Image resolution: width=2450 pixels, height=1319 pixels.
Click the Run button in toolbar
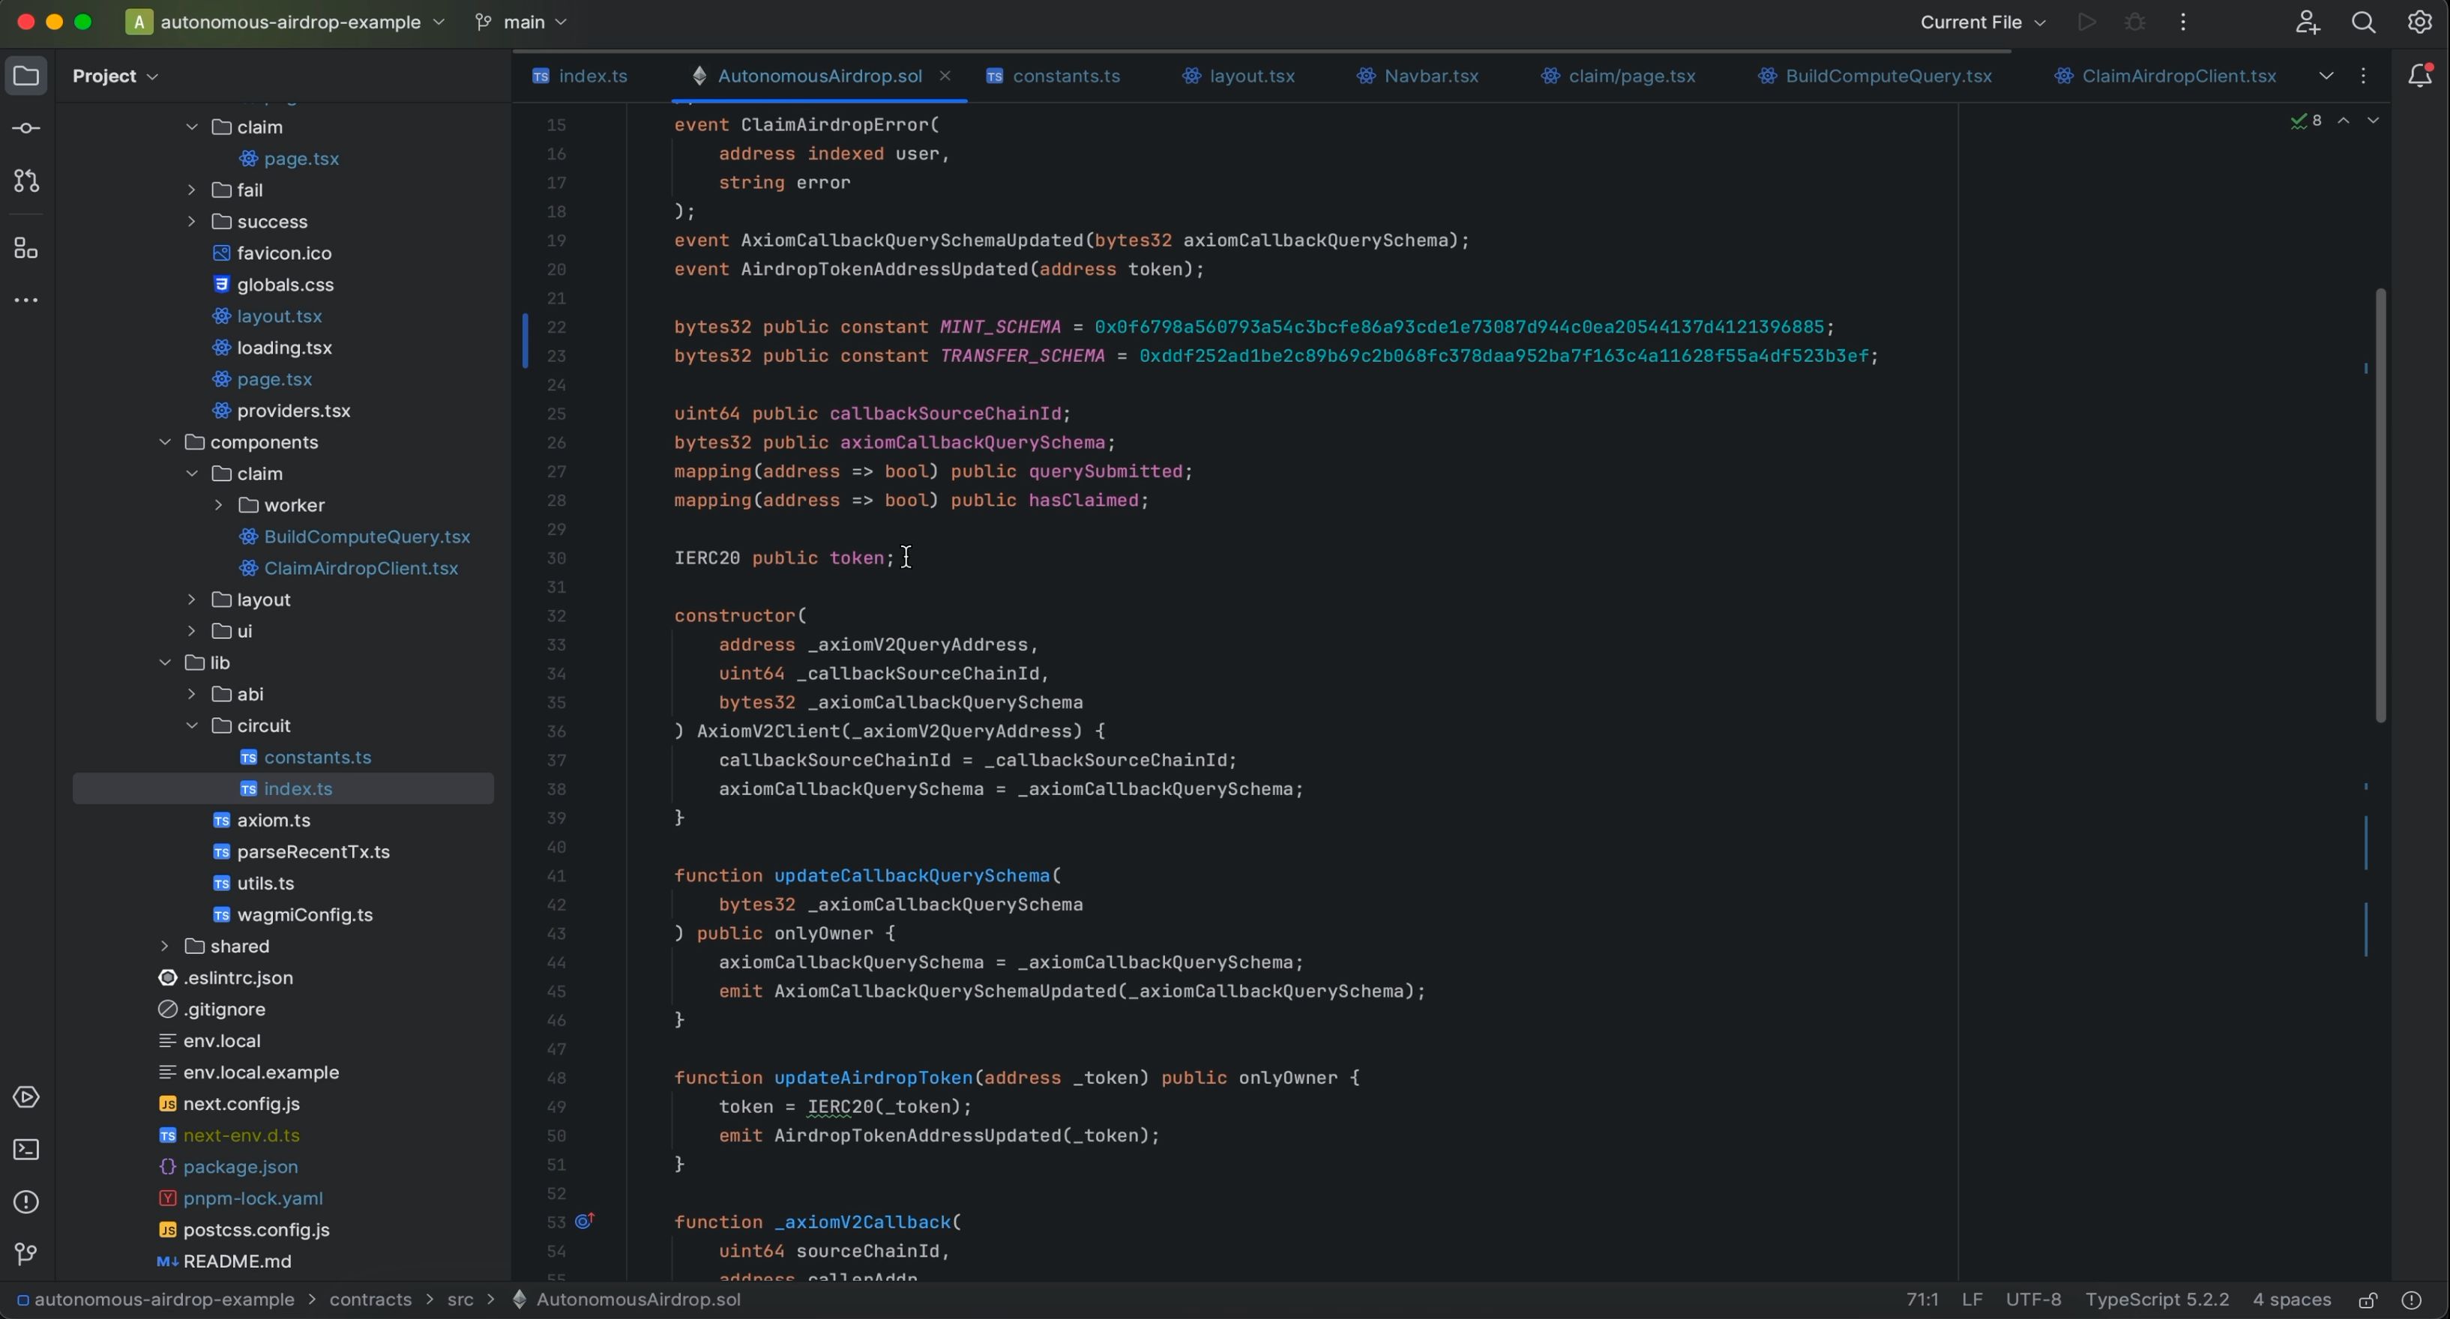click(x=2086, y=22)
